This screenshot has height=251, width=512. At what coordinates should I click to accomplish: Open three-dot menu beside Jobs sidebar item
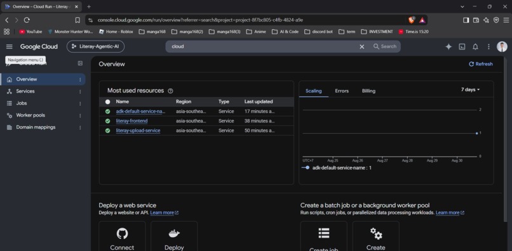point(80,104)
